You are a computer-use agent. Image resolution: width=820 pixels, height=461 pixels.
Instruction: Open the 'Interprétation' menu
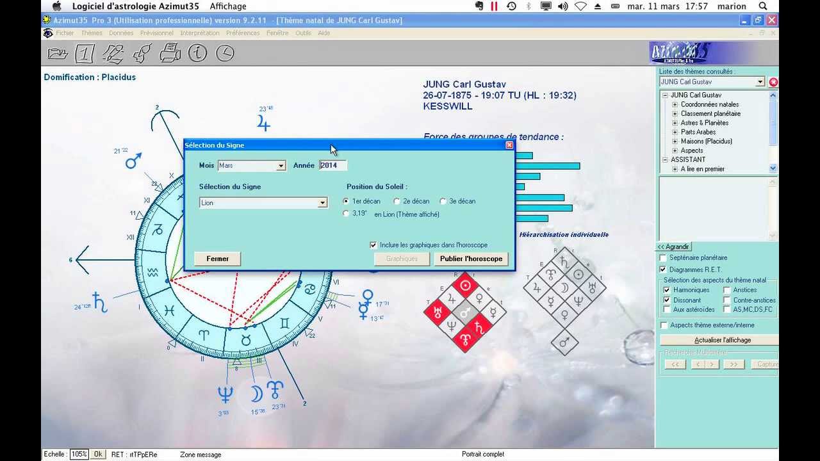[x=200, y=33]
